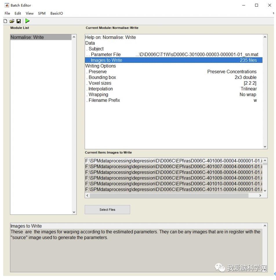Click file rasD006C-401011 in the list

point(174,190)
